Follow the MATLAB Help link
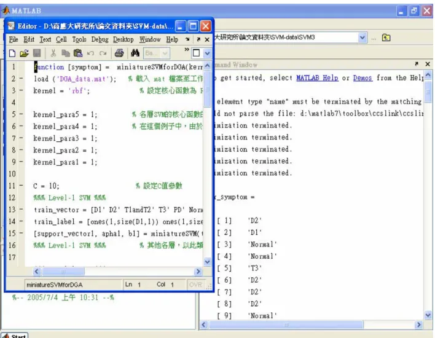Screen dimensions: 435x338 click(317, 78)
